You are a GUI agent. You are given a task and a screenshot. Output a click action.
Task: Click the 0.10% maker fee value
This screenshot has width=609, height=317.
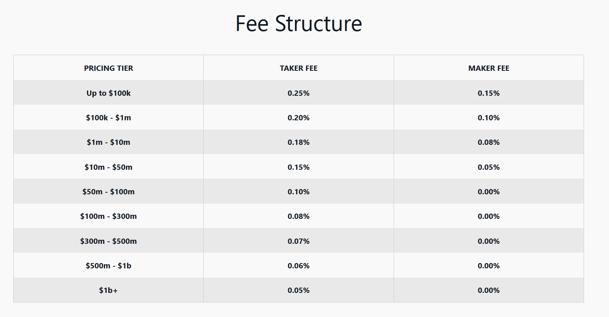(x=489, y=117)
